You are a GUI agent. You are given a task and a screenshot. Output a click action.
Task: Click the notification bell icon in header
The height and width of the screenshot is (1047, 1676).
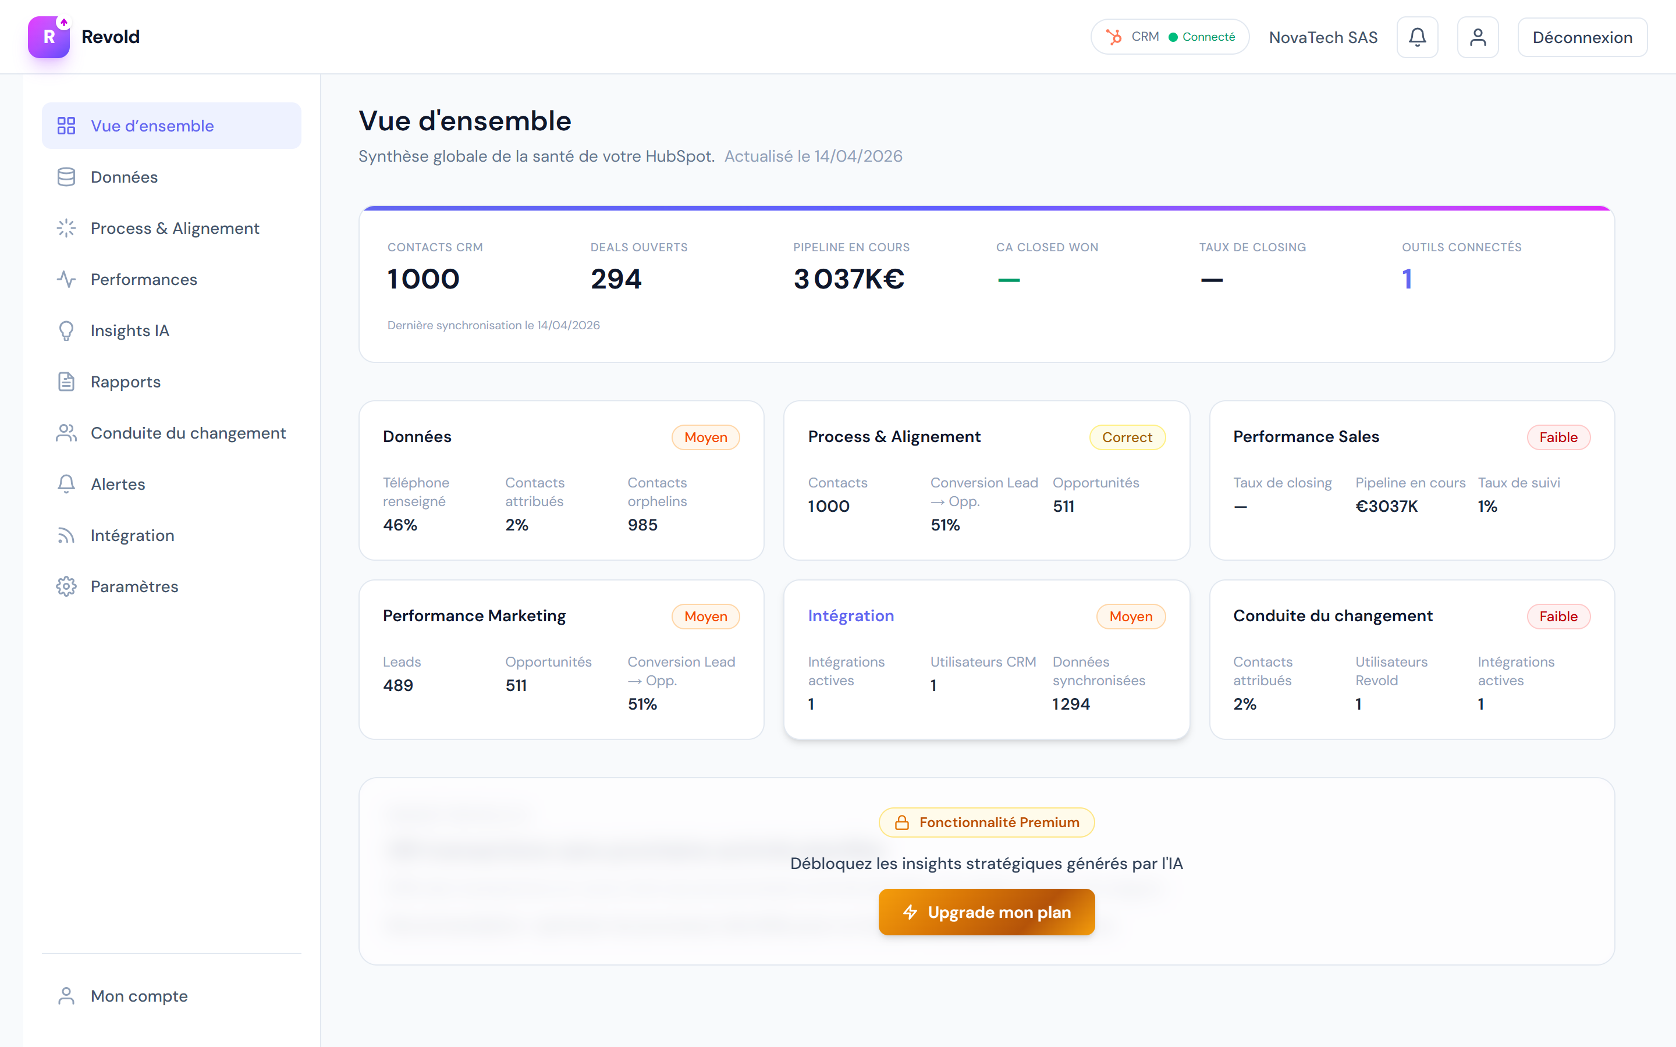(1417, 37)
